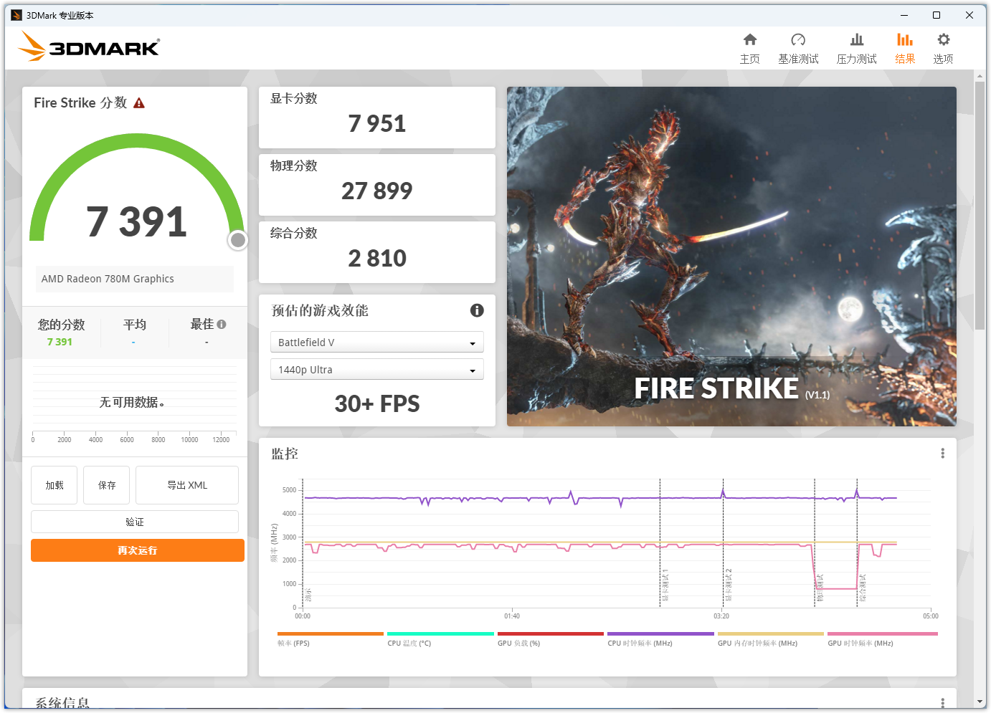
Task: Click the orange results chart icon
Action: (905, 39)
